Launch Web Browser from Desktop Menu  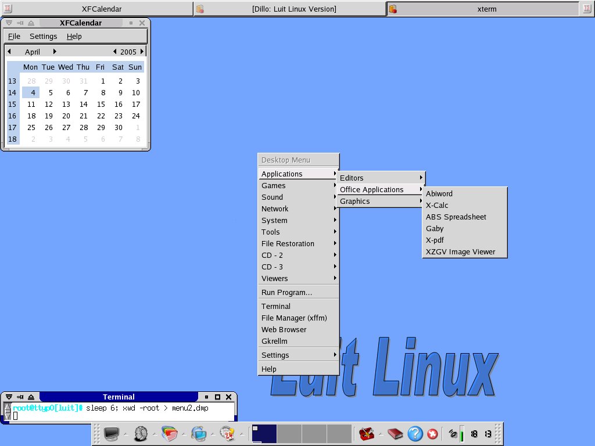pos(298,330)
